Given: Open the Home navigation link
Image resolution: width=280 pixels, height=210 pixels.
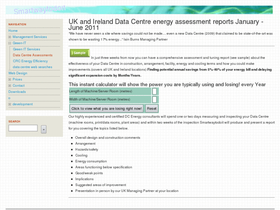Looking at the screenshot, I should pos(13,31).
